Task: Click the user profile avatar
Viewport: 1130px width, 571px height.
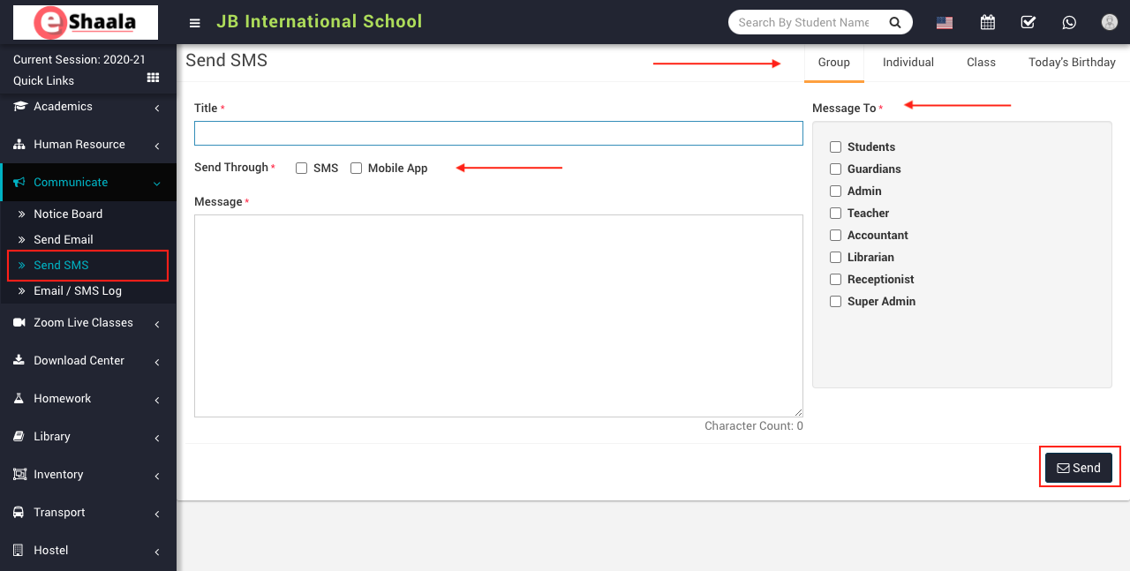Action: [x=1110, y=23]
